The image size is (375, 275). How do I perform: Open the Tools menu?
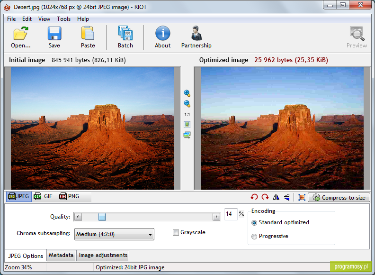point(63,19)
